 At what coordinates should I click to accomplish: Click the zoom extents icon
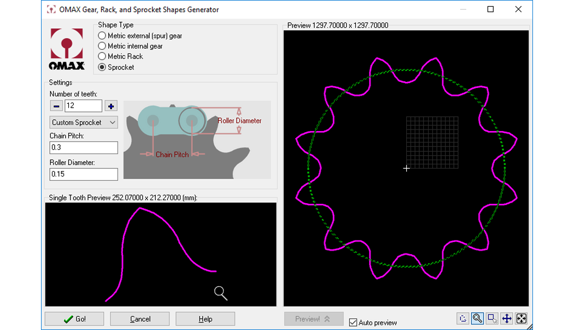point(522,319)
